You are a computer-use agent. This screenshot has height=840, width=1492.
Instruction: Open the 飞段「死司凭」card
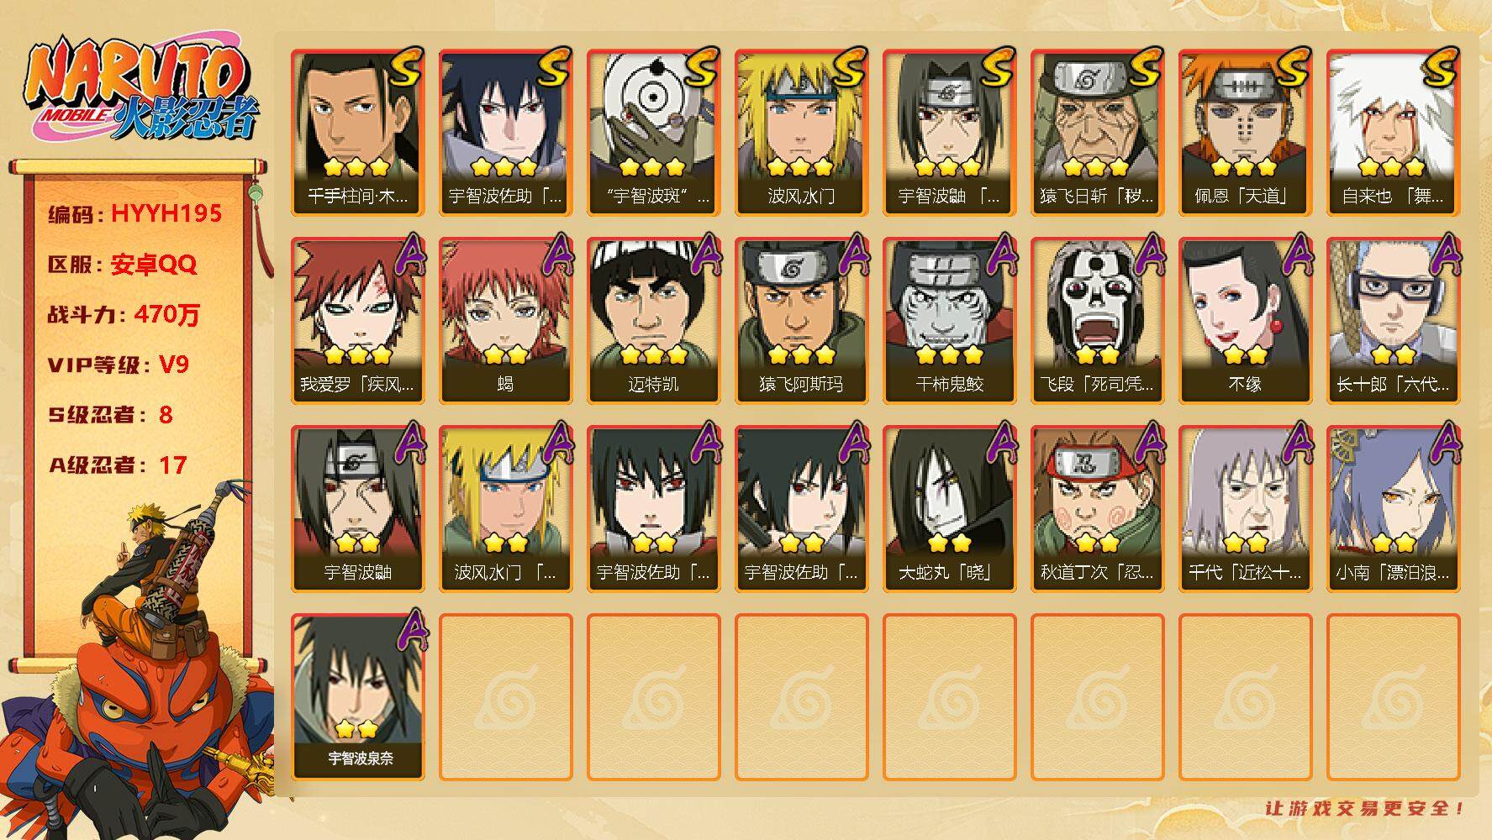(1097, 320)
